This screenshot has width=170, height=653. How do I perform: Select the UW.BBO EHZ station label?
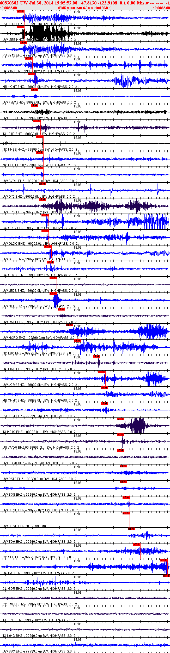(12, 651)
